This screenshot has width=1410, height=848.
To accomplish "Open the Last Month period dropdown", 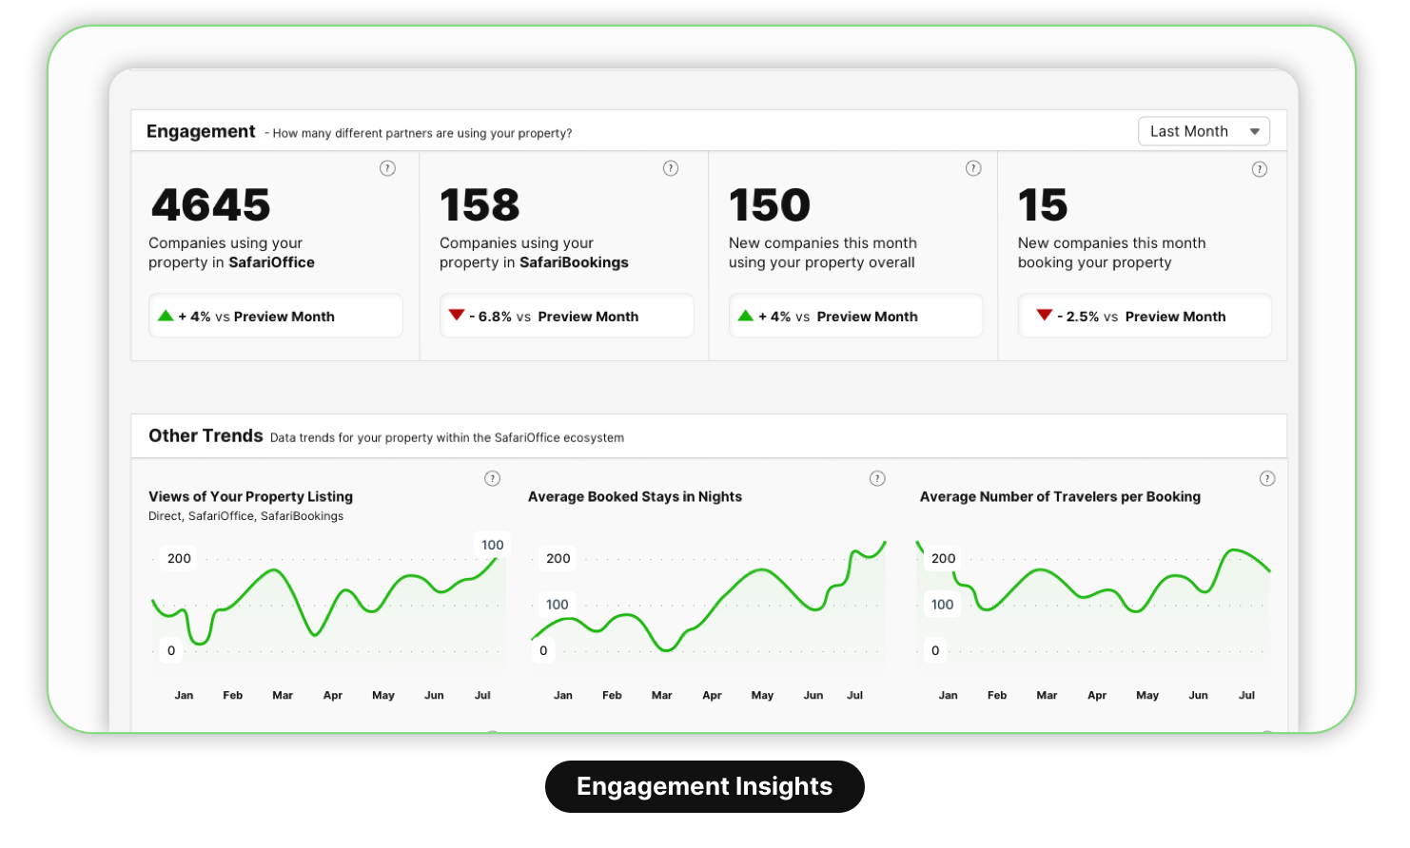I will point(1203,131).
